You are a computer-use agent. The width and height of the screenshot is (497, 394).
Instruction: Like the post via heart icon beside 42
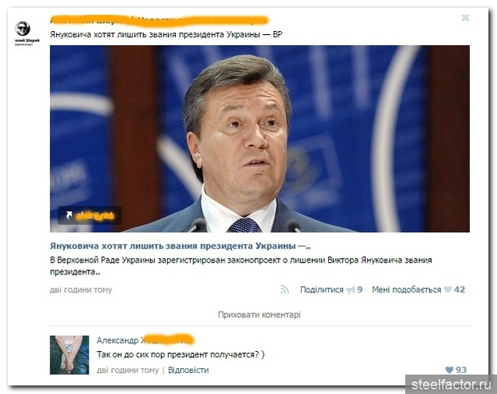(447, 290)
